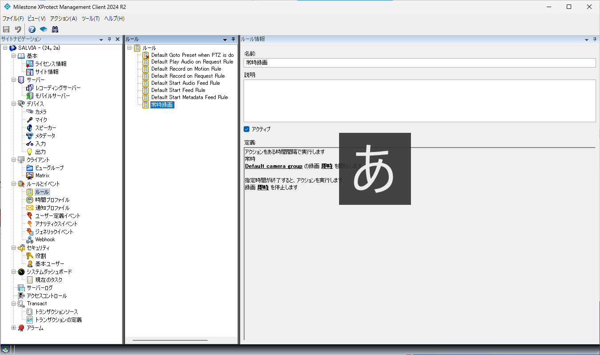This screenshot has width=600, height=355.
Task: Click the サイト情報 icon
Action: 30,72
